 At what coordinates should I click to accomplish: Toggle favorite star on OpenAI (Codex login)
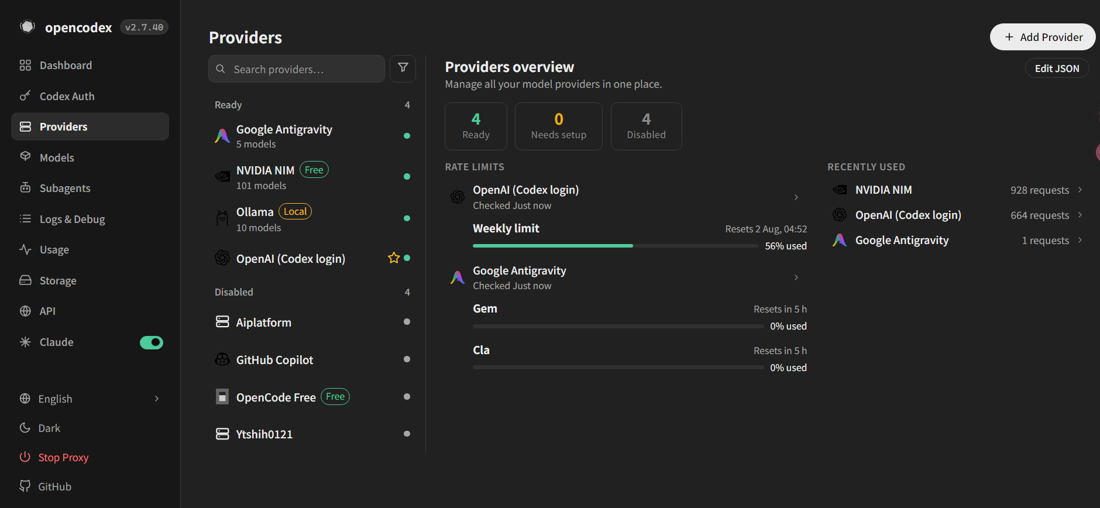tap(394, 258)
